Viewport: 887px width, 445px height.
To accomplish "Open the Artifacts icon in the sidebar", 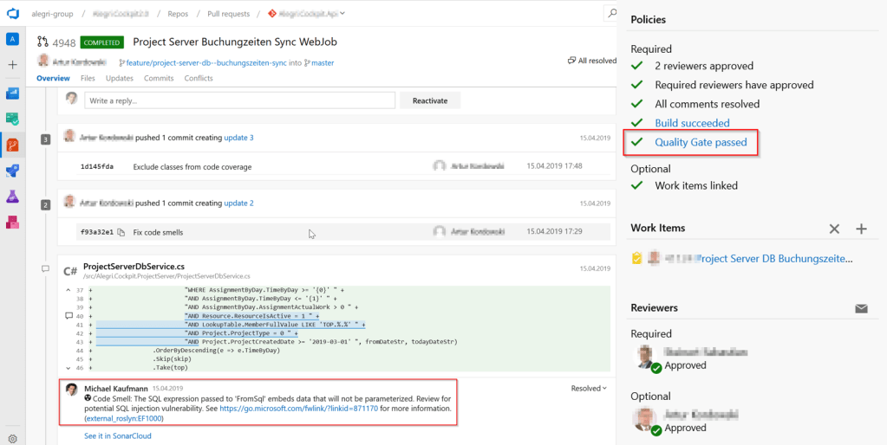I will [12, 222].
